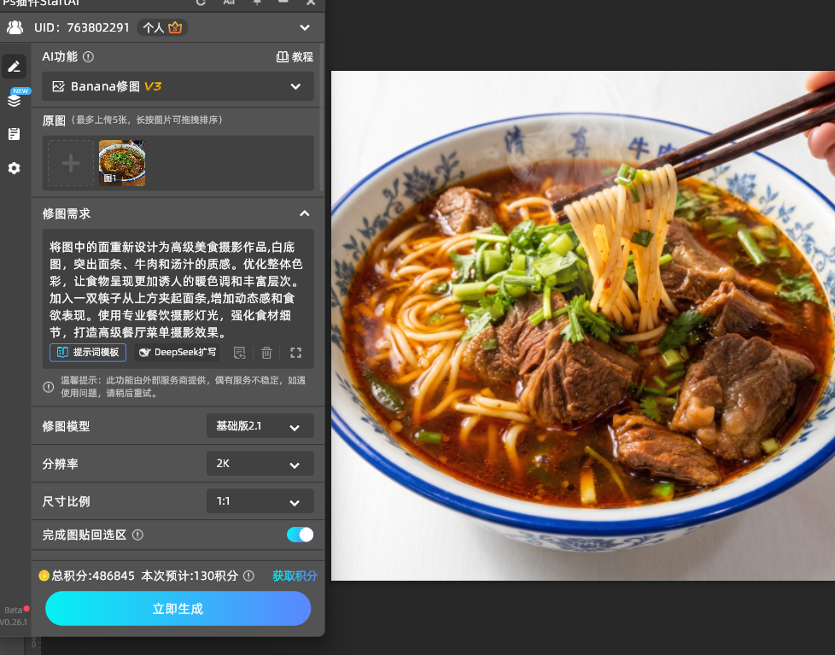Click the info icon beside AI功能
The height and width of the screenshot is (655, 835).
point(89,57)
